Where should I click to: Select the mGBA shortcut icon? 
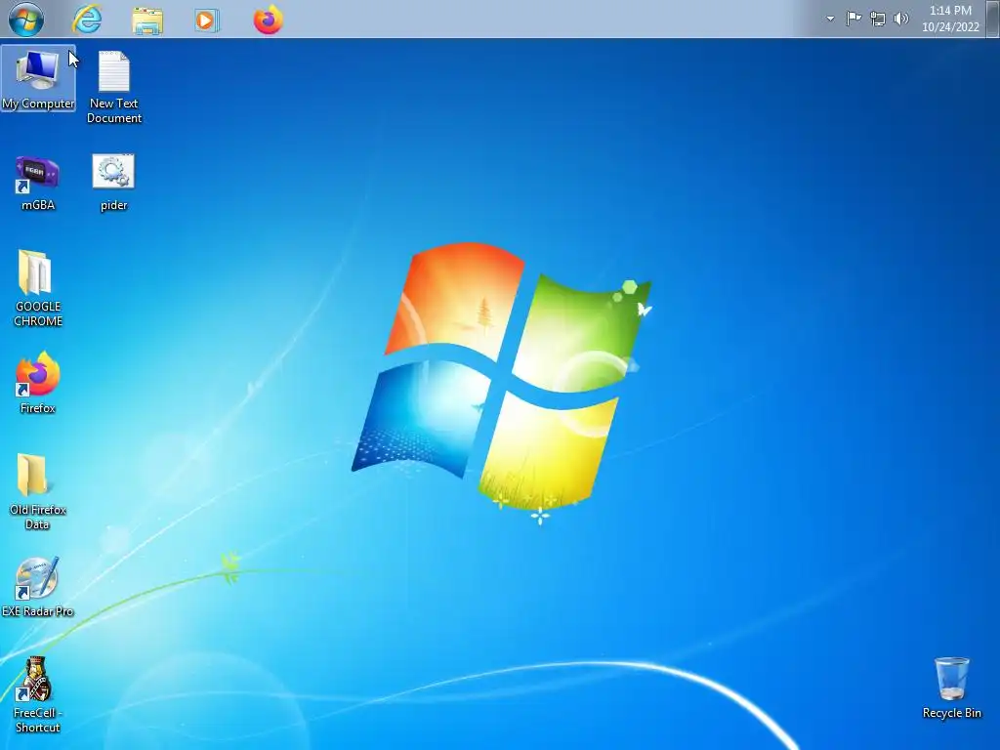click(38, 183)
